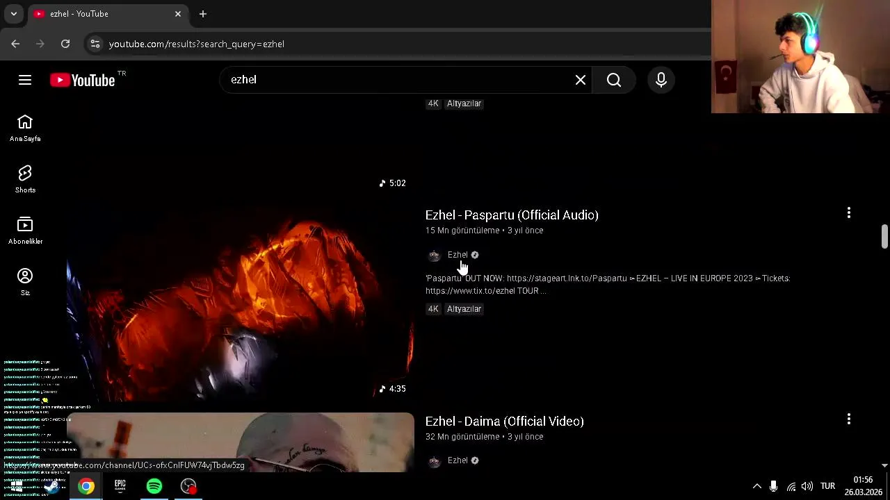The width and height of the screenshot is (890, 500).
Task: Click Paspartu video description snippet
Action: pyautogui.click(x=608, y=285)
